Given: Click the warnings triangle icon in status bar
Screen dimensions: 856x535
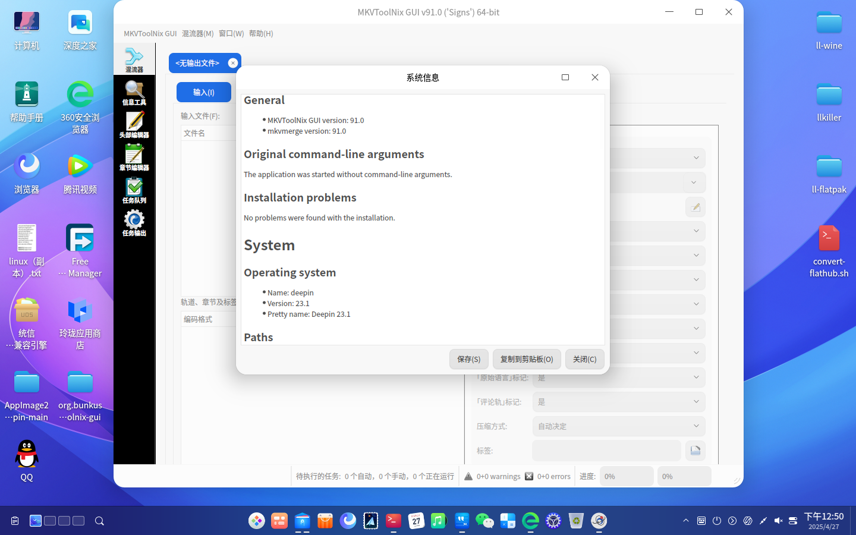Looking at the screenshot, I should pos(468,476).
